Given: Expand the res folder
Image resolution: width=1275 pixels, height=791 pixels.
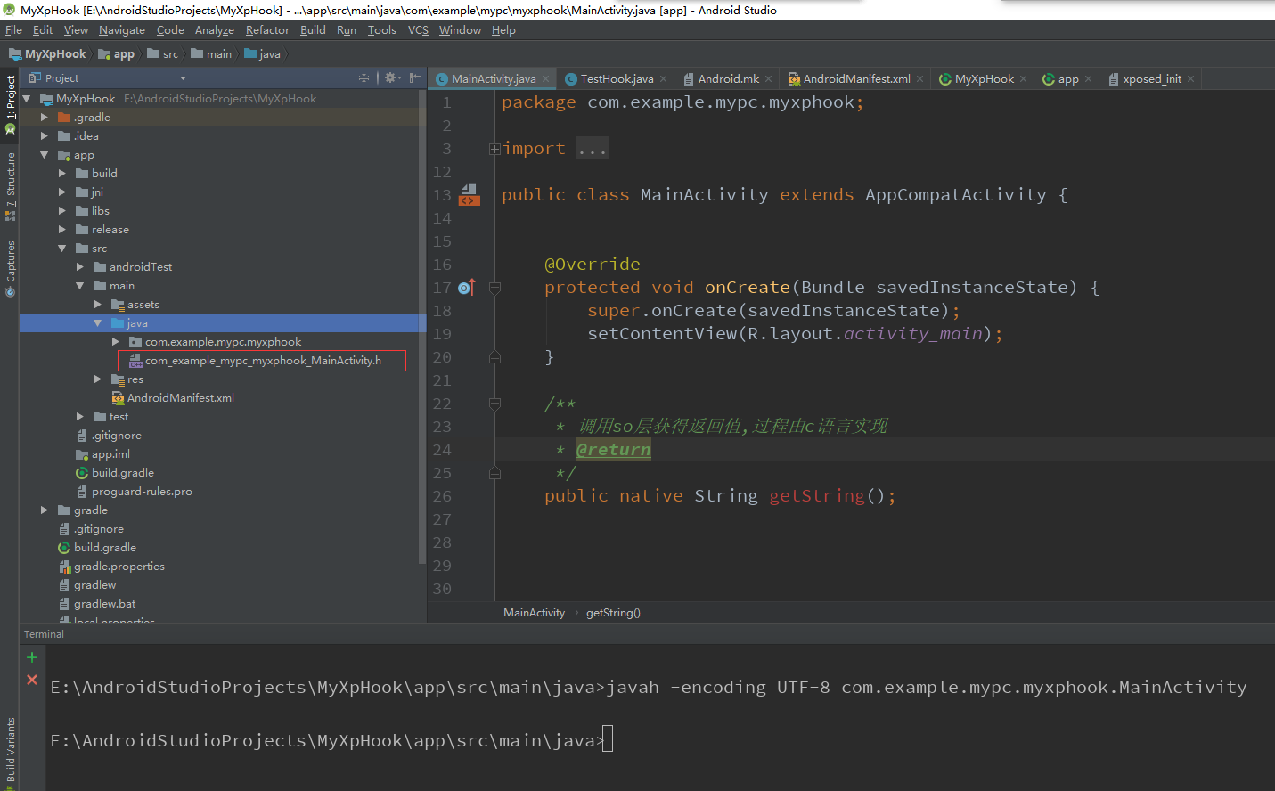Looking at the screenshot, I should click(x=98, y=379).
